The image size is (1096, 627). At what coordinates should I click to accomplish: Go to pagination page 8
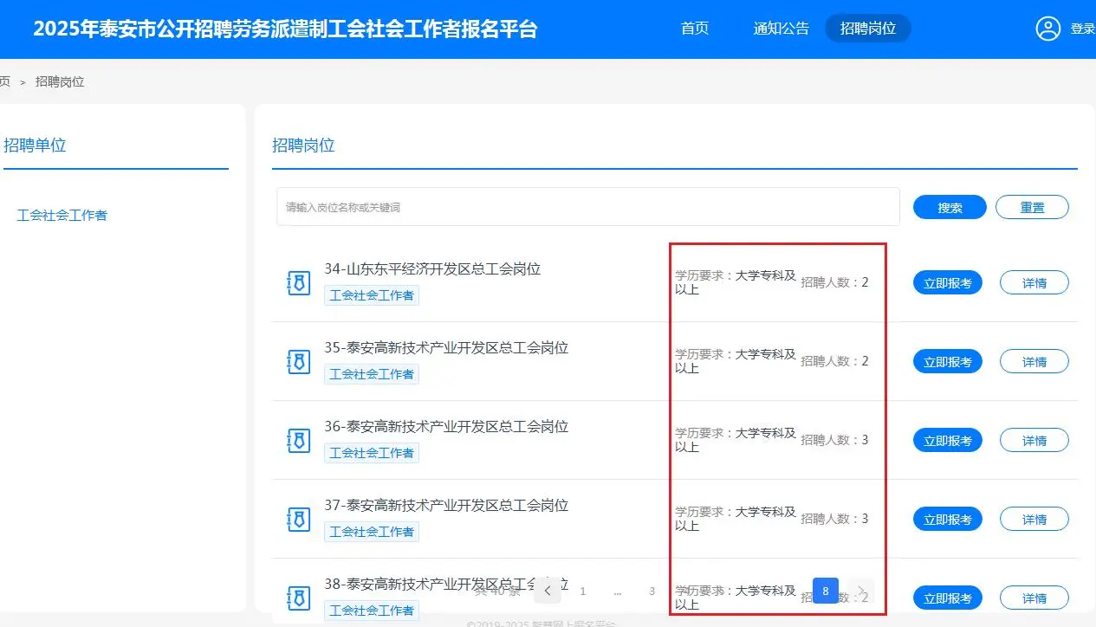pyautogui.click(x=825, y=590)
